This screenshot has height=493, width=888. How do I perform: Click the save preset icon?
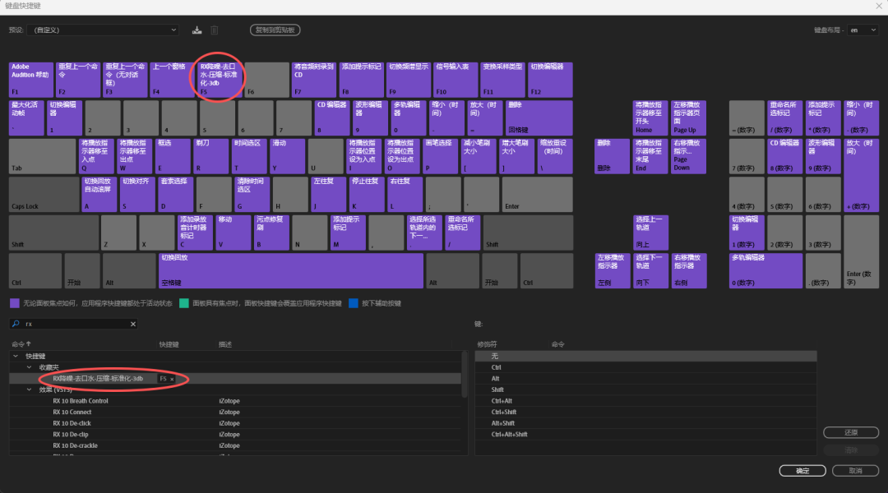pos(197,30)
